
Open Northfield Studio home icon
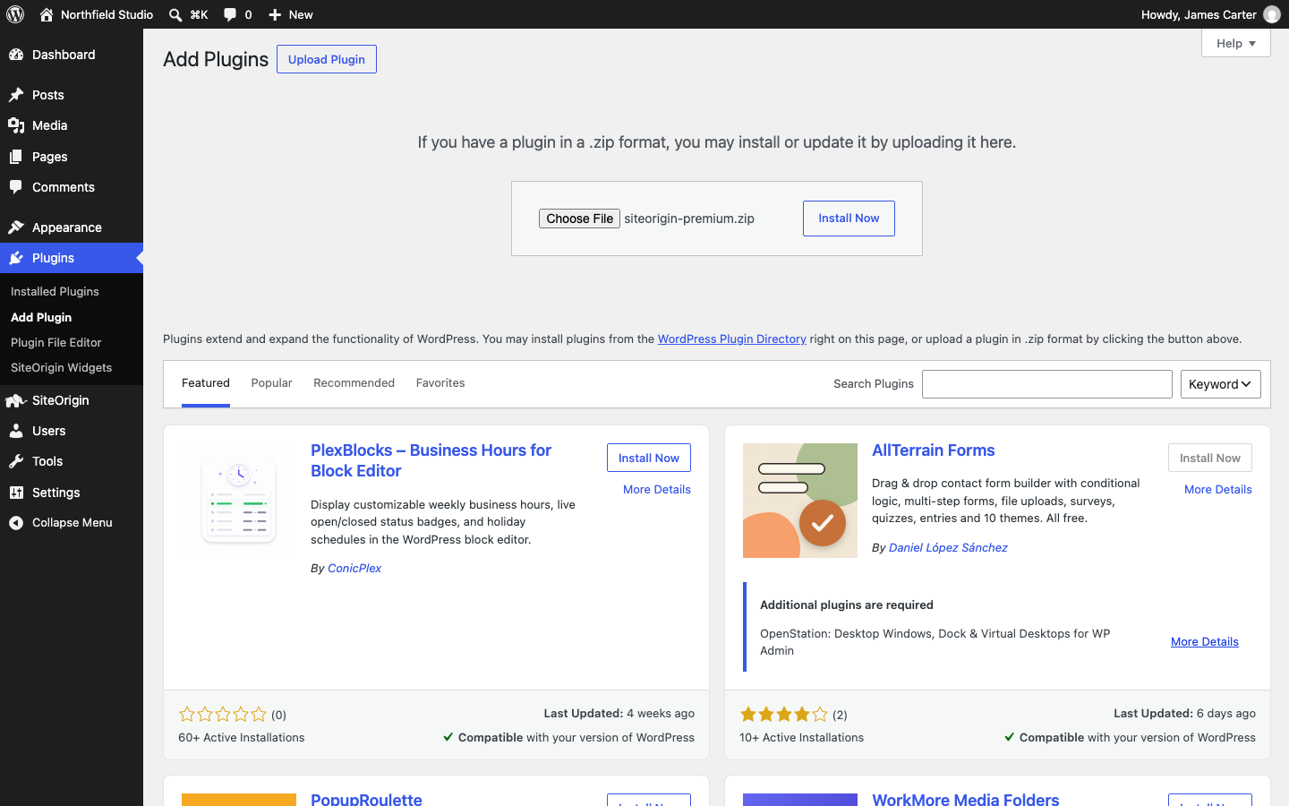[47, 14]
